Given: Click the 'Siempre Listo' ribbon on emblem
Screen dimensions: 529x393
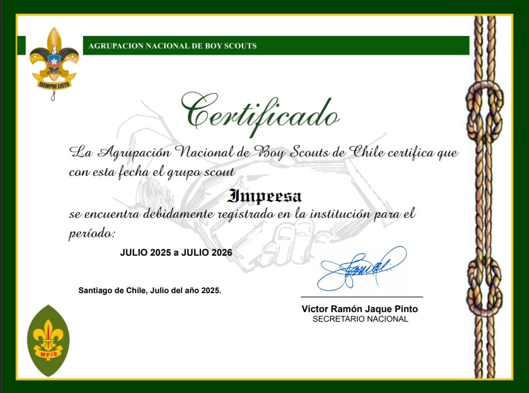Looking at the screenshot, I should [x=54, y=84].
